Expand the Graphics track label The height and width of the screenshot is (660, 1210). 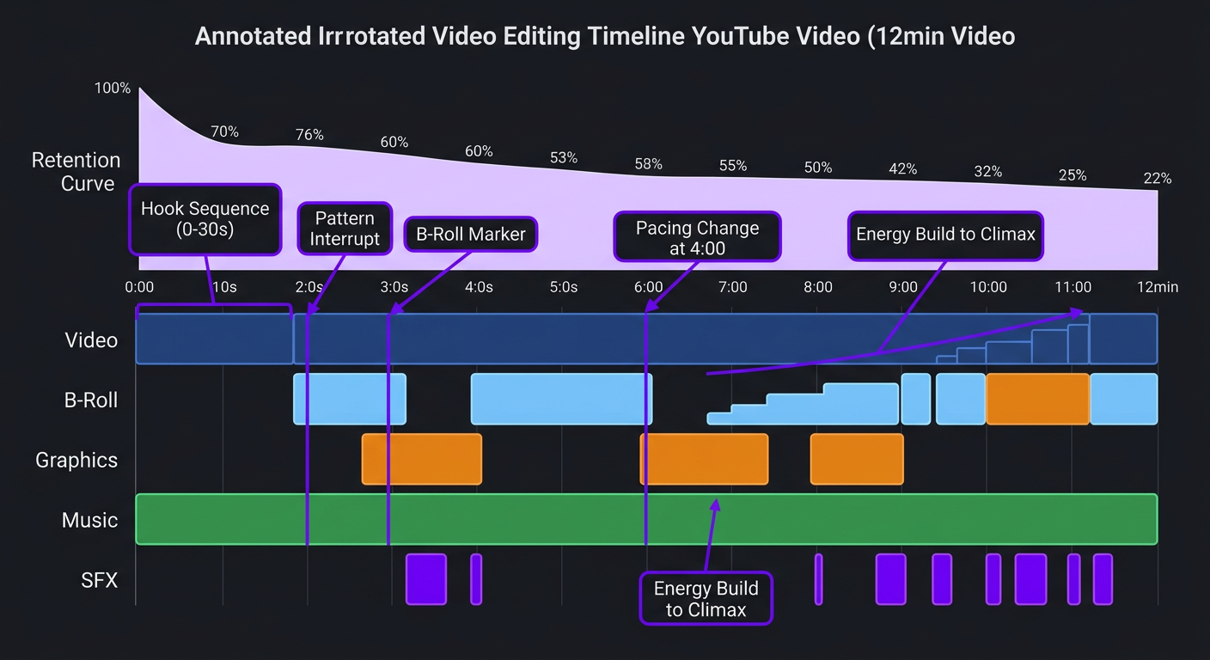click(x=76, y=460)
